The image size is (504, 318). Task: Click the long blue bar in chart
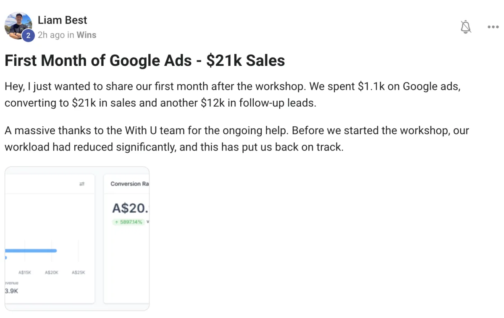point(31,251)
